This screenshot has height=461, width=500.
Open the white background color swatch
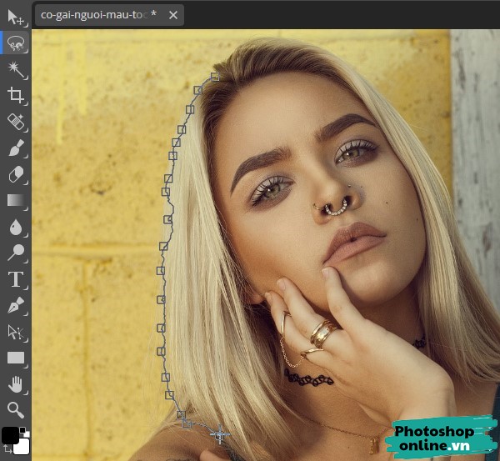pos(22,447)
